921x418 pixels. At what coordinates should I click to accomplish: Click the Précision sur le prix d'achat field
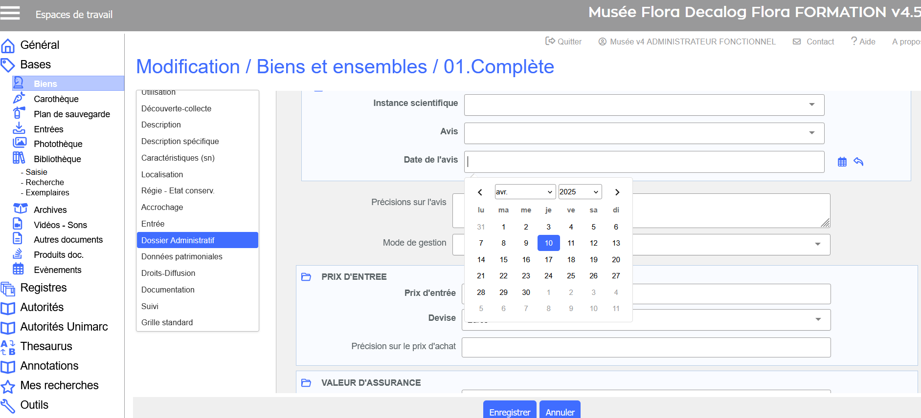(646, 347)
